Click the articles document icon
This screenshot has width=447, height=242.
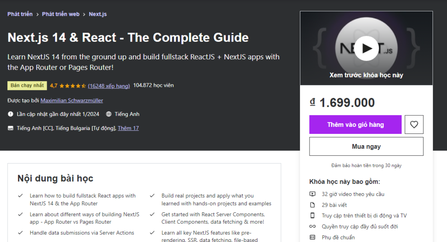coord(313,205)
